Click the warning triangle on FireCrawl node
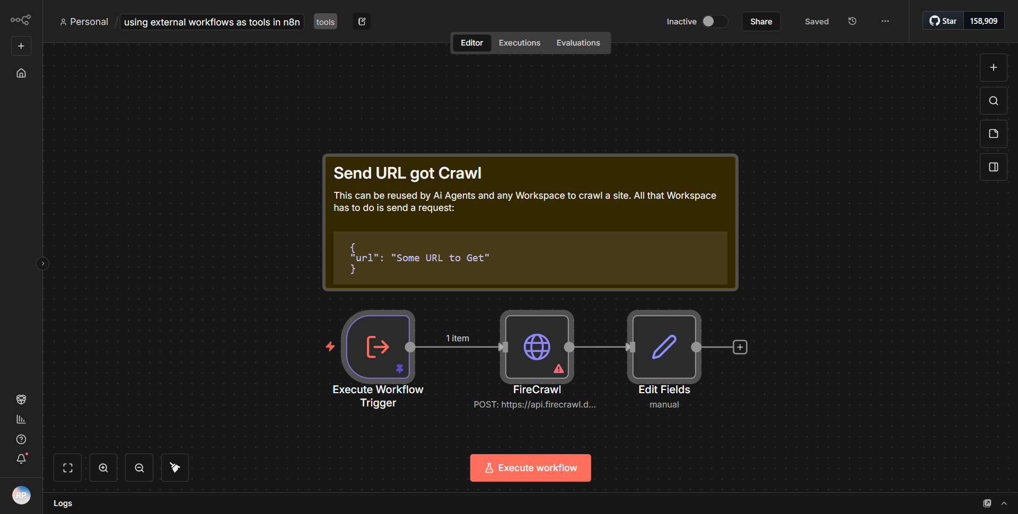Screen dimensions: 1018x514 (x=559, y=368)
